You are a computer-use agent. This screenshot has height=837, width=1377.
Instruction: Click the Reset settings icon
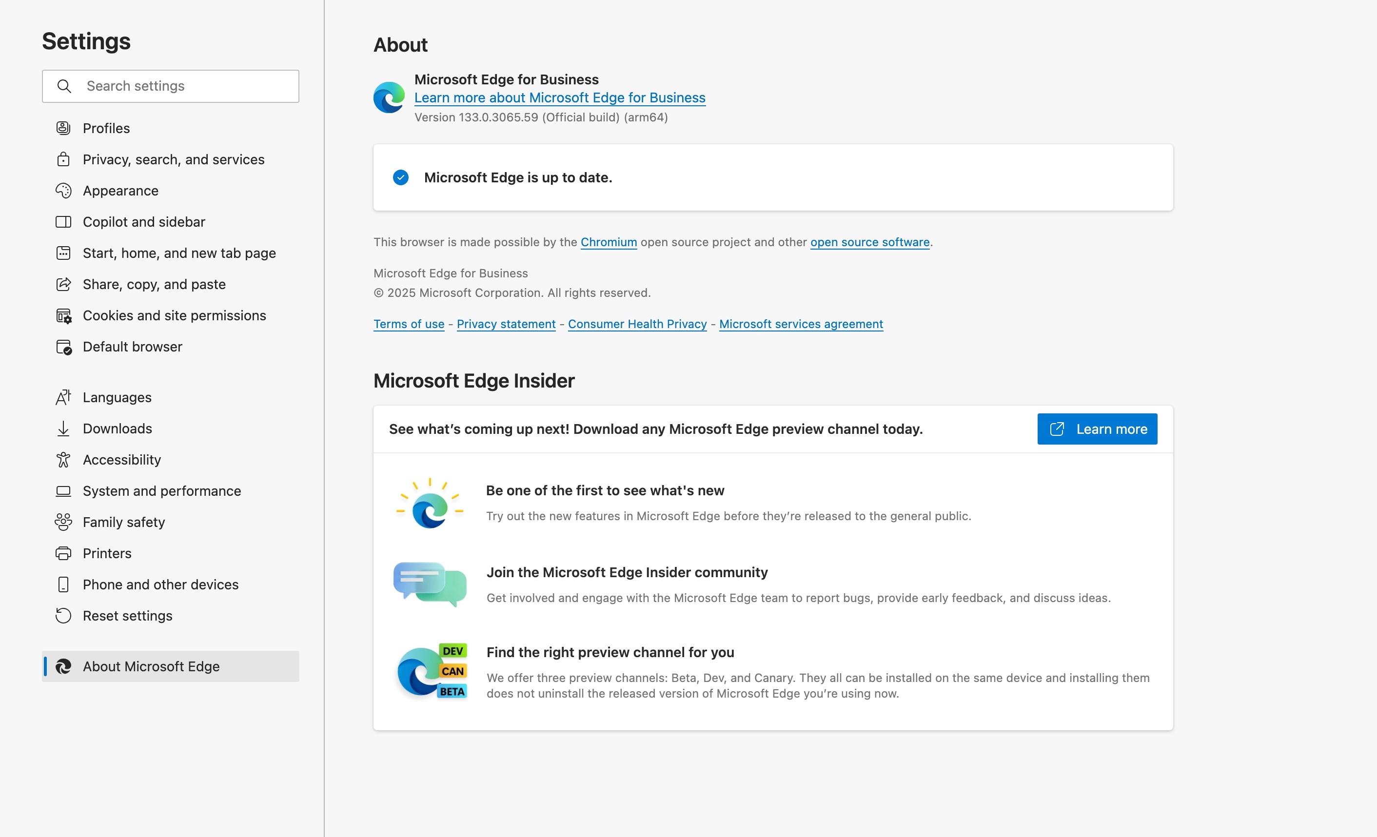[x=63, y=616]
